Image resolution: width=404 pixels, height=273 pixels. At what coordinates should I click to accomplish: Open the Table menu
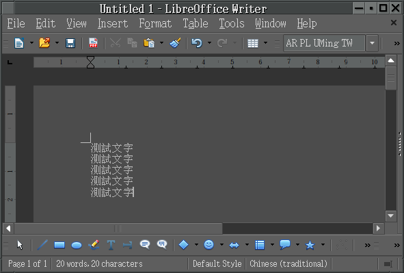tap(196, 23)
